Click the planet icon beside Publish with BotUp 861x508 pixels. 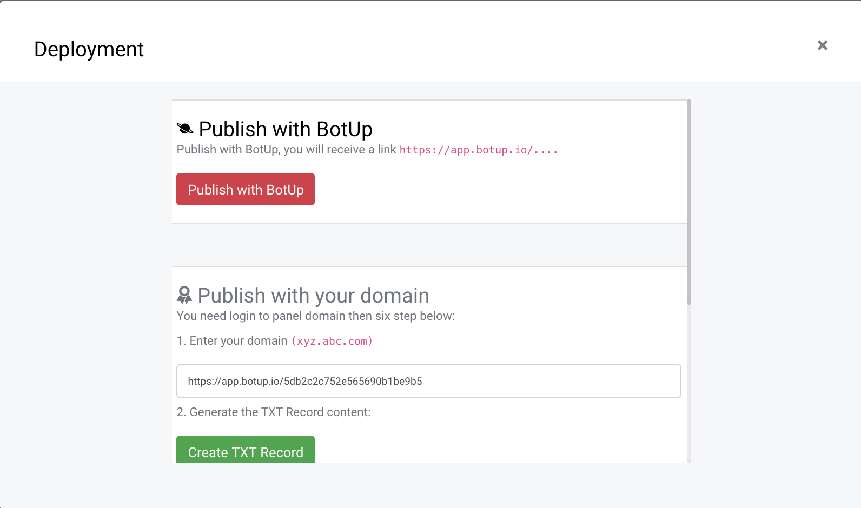click(x=185, y=129)
